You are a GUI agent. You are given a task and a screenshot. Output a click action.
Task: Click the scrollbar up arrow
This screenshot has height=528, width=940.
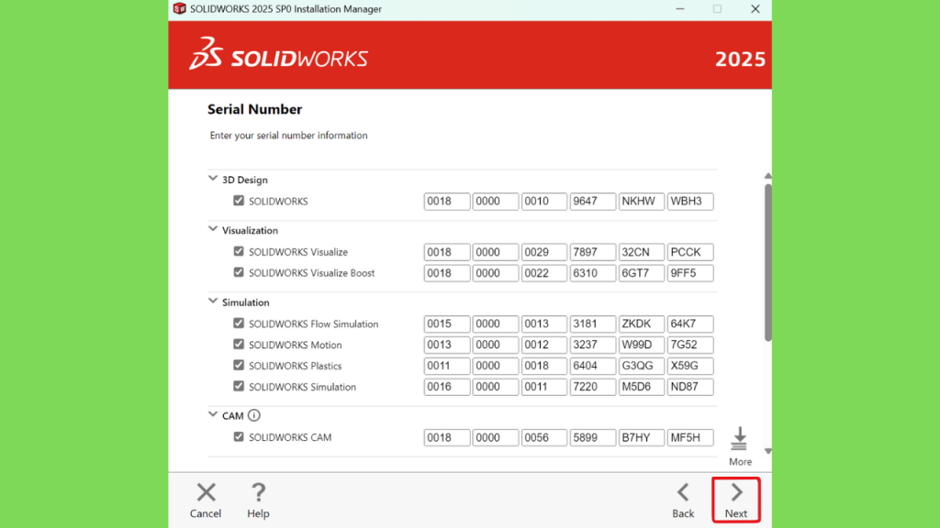tap(768, 176)
